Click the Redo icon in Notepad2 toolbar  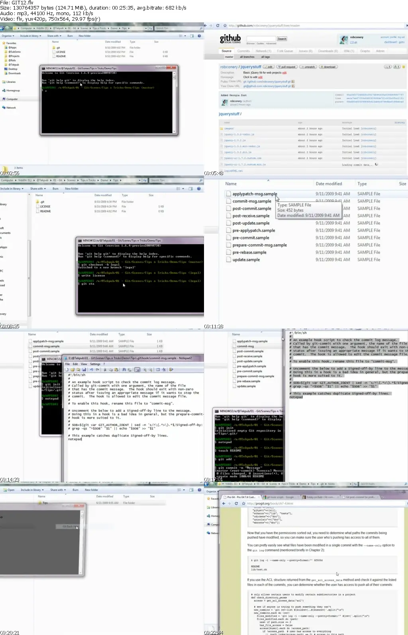click(x=97, y=370)
